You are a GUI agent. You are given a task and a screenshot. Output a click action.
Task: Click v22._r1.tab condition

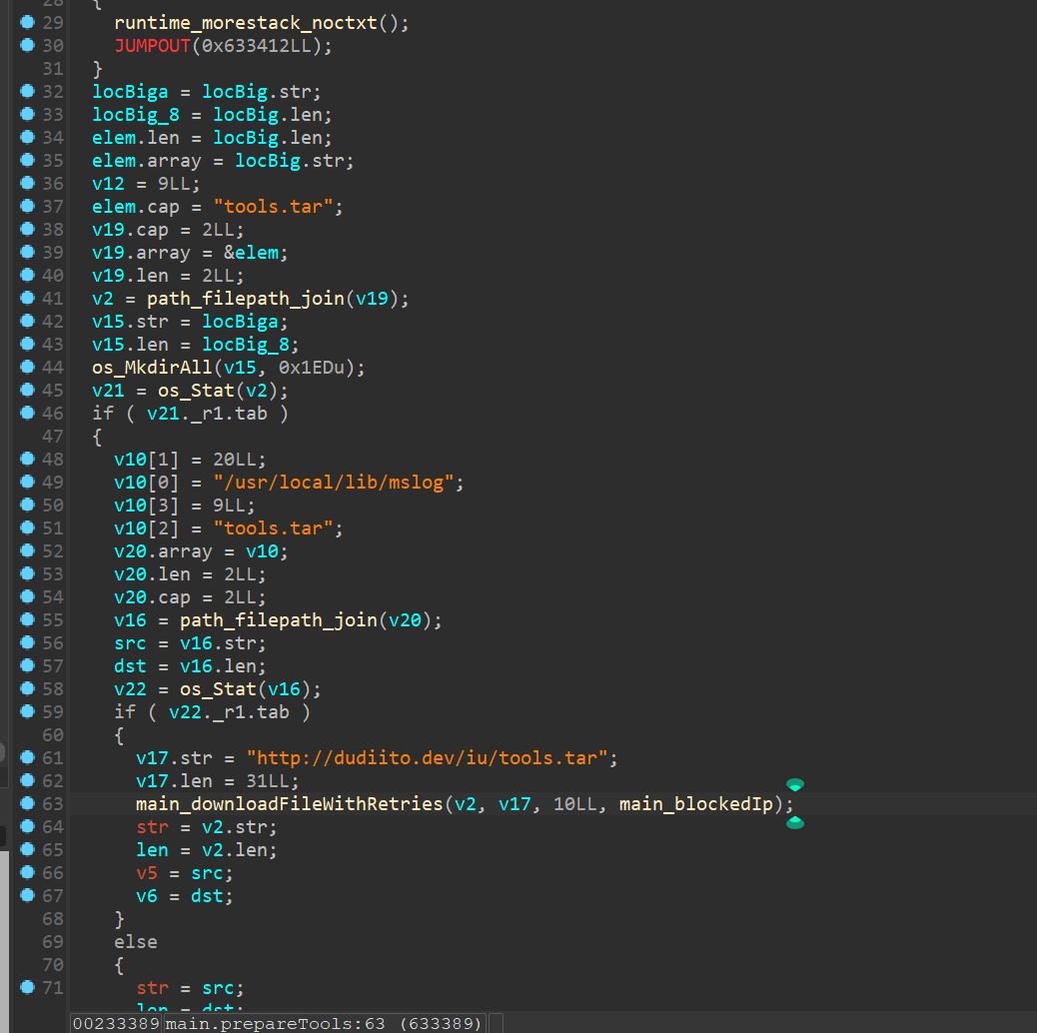[229, 712]
